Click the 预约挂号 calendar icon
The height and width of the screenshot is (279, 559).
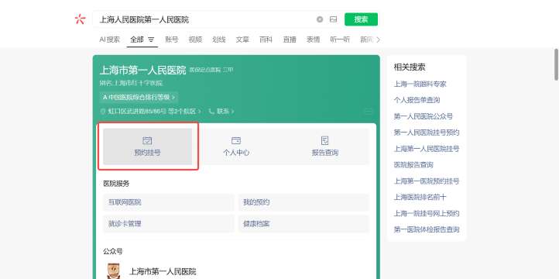pyautogui.click(x=147, y=140)
